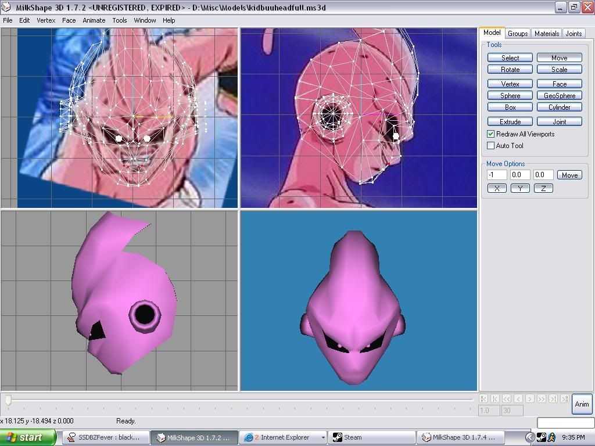595x446 pixels.
Task: Click the cursor coordinates status readout
Action: (37, 421)
